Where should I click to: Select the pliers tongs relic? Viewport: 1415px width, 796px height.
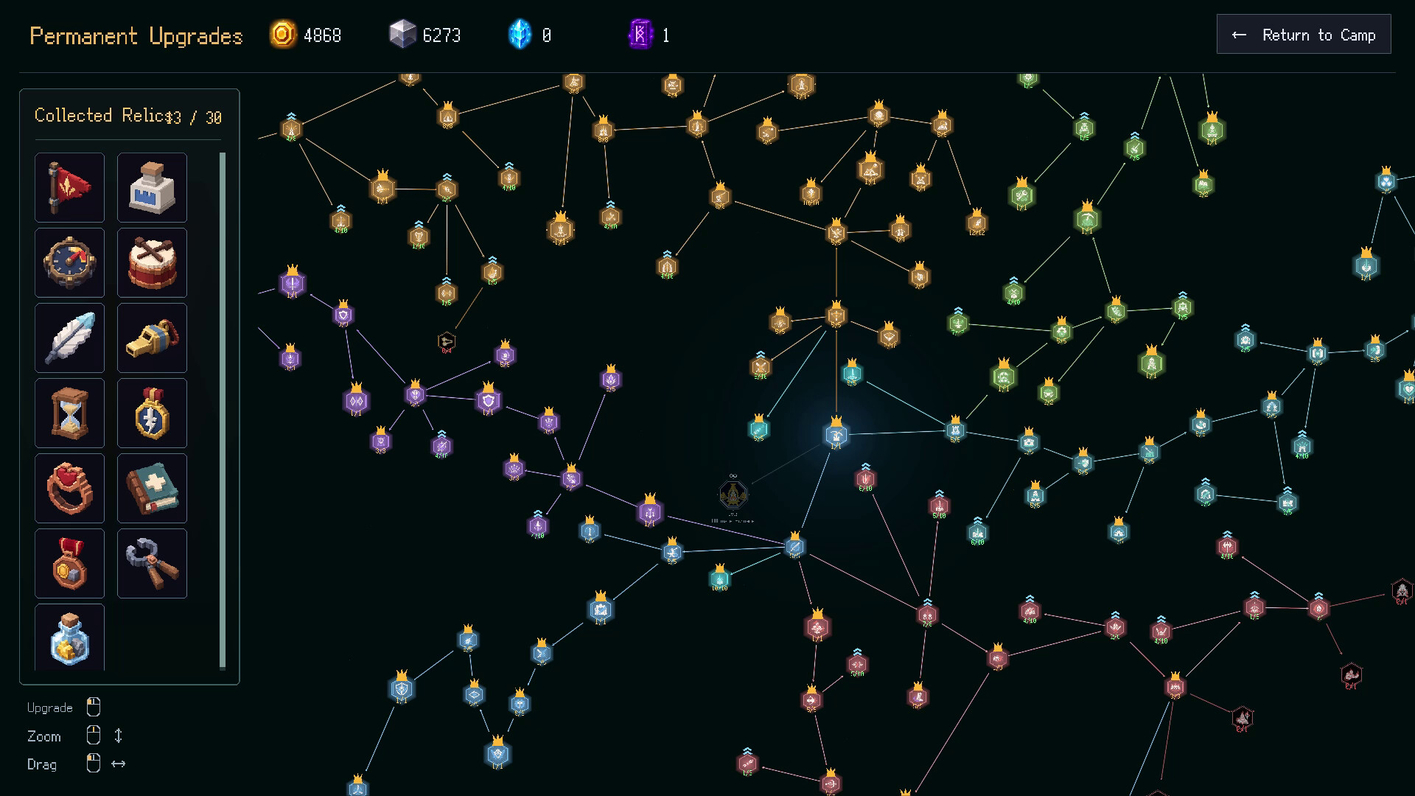tap(152, 564)
